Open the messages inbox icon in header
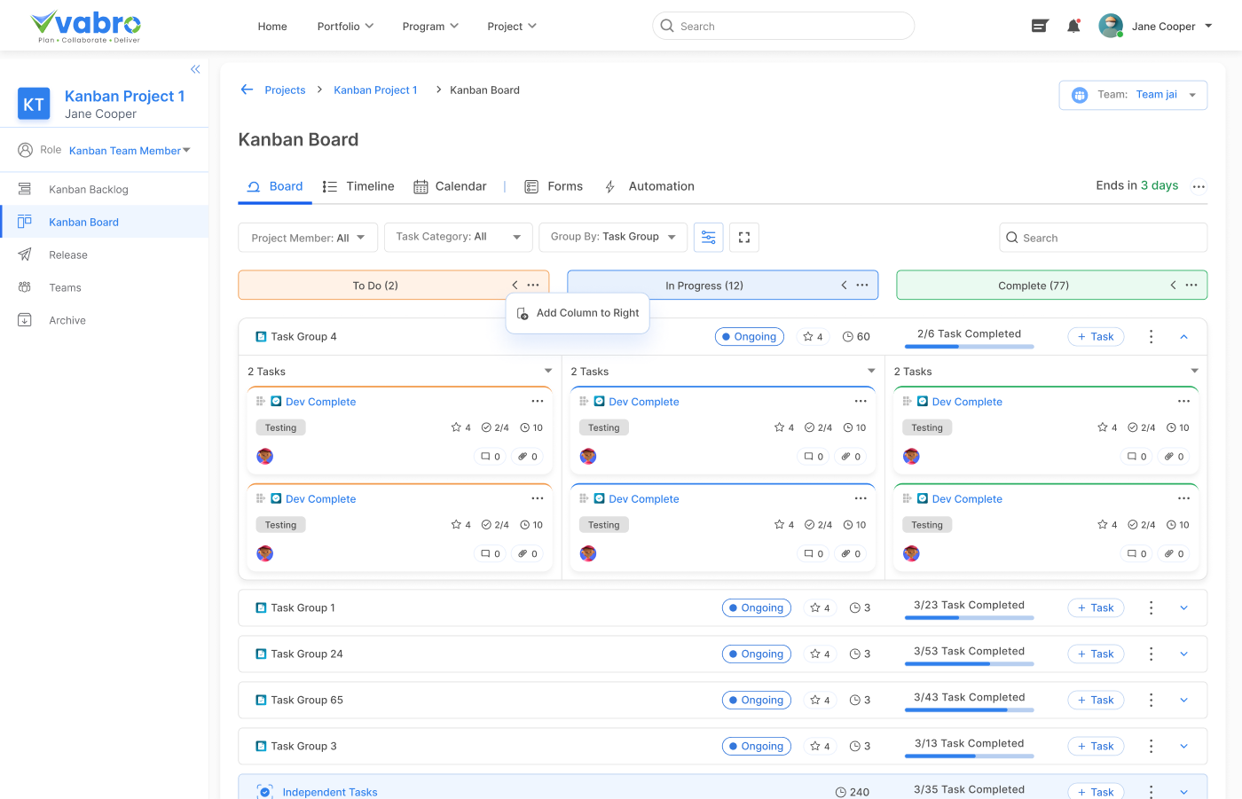 coord(1040,27)
